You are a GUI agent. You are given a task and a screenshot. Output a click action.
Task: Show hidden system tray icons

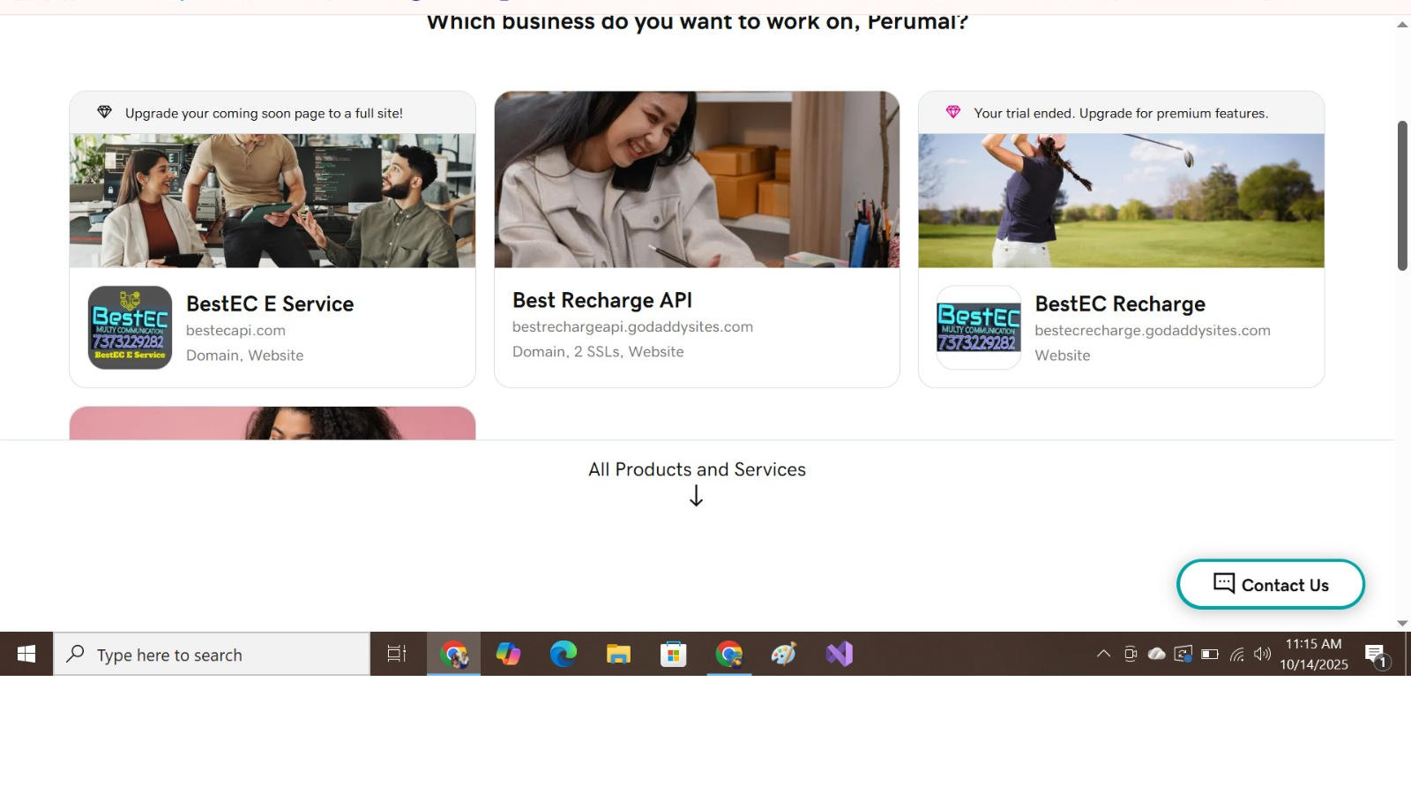pyautogui.click(x=1103, y=655)
